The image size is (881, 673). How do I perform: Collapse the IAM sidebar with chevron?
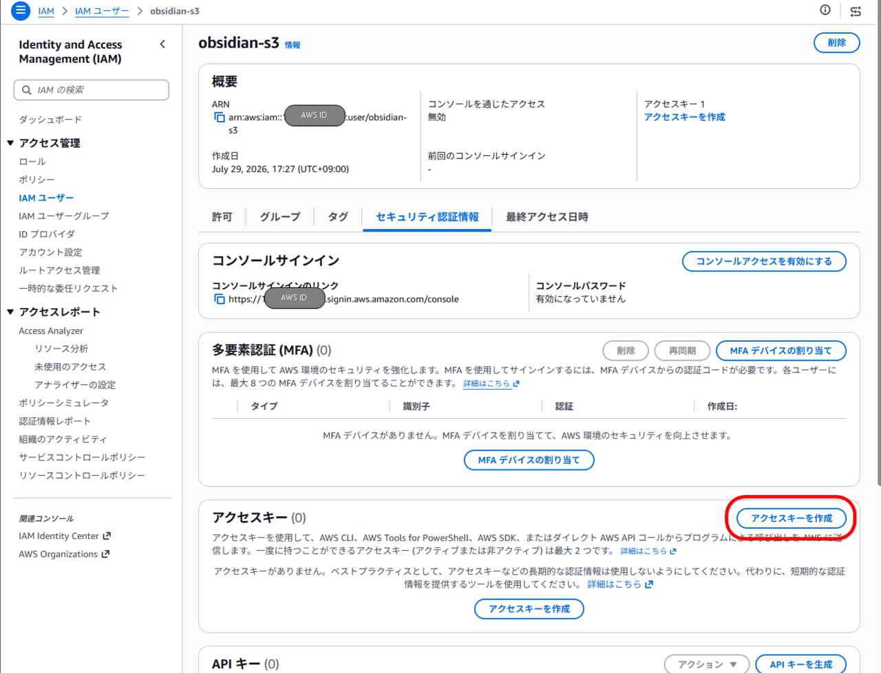point(162,44)
